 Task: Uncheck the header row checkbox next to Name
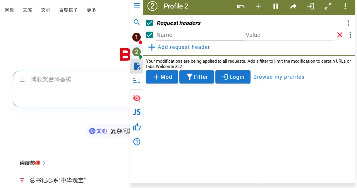[x=149, y=35]
